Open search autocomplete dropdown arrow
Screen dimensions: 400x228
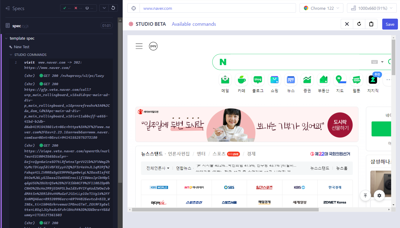pyautogui.click(x=382, y=62)
